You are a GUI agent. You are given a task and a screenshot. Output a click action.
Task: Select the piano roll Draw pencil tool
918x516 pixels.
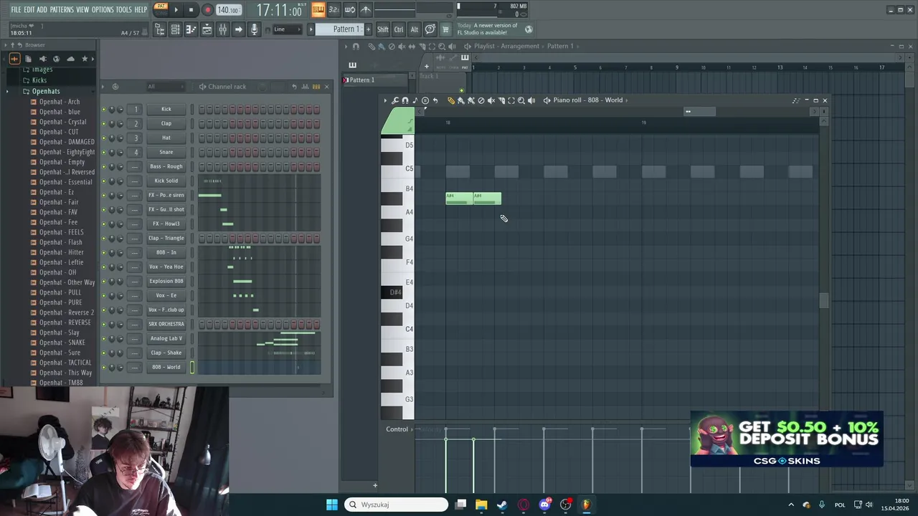pos(451,100)
